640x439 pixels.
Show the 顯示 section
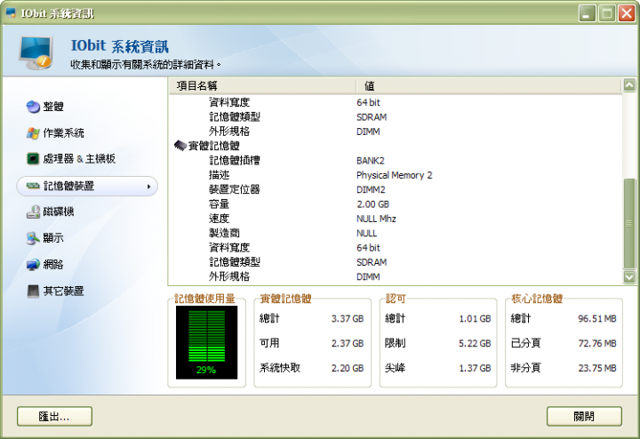[x=53, y=238]
